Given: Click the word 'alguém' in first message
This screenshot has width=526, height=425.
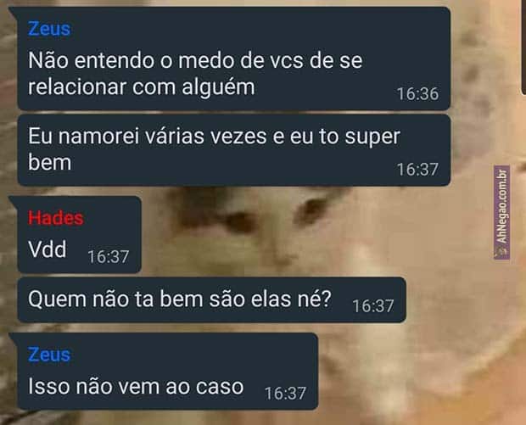Looking at the screenshot, I should (218, 87).
